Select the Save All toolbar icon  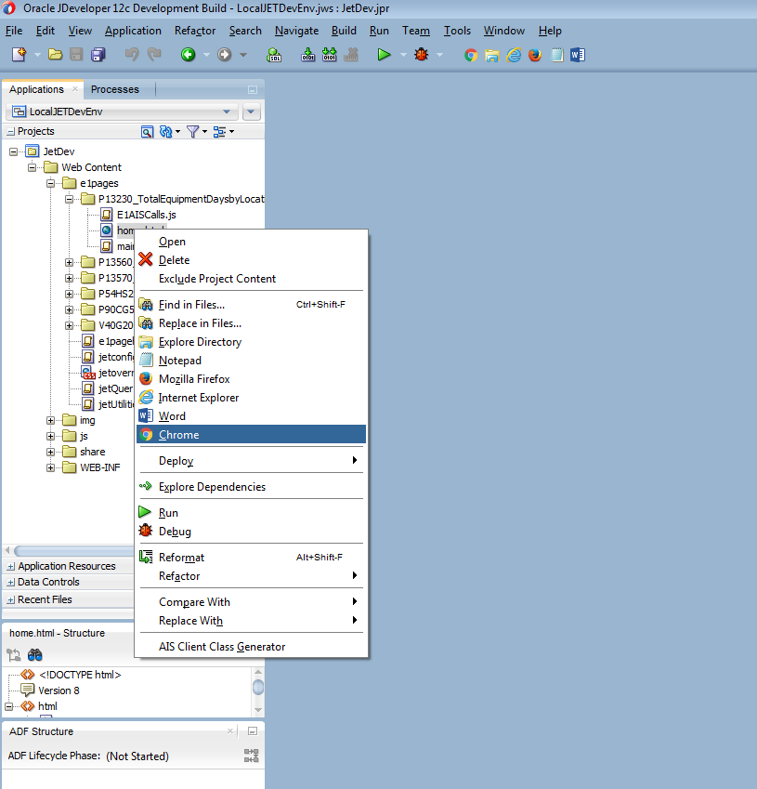click(x=98, y=55)
